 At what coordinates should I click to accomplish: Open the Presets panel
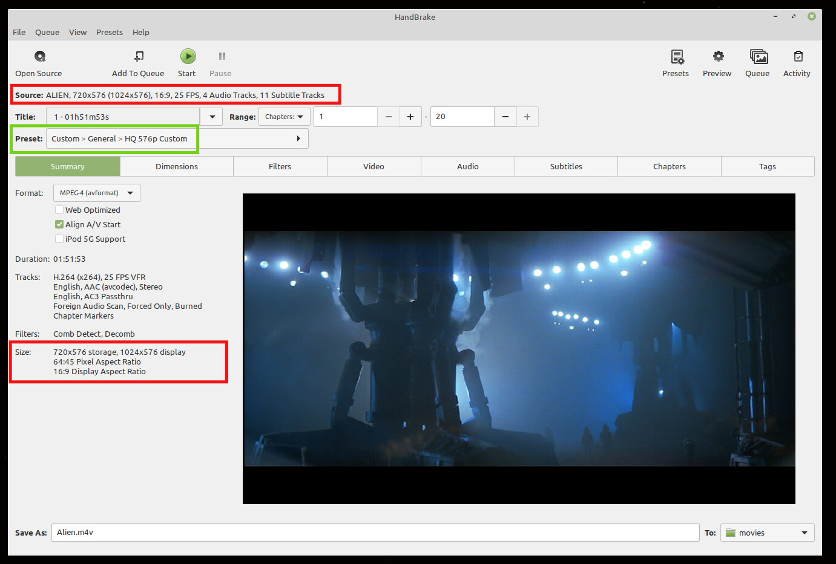675,63
